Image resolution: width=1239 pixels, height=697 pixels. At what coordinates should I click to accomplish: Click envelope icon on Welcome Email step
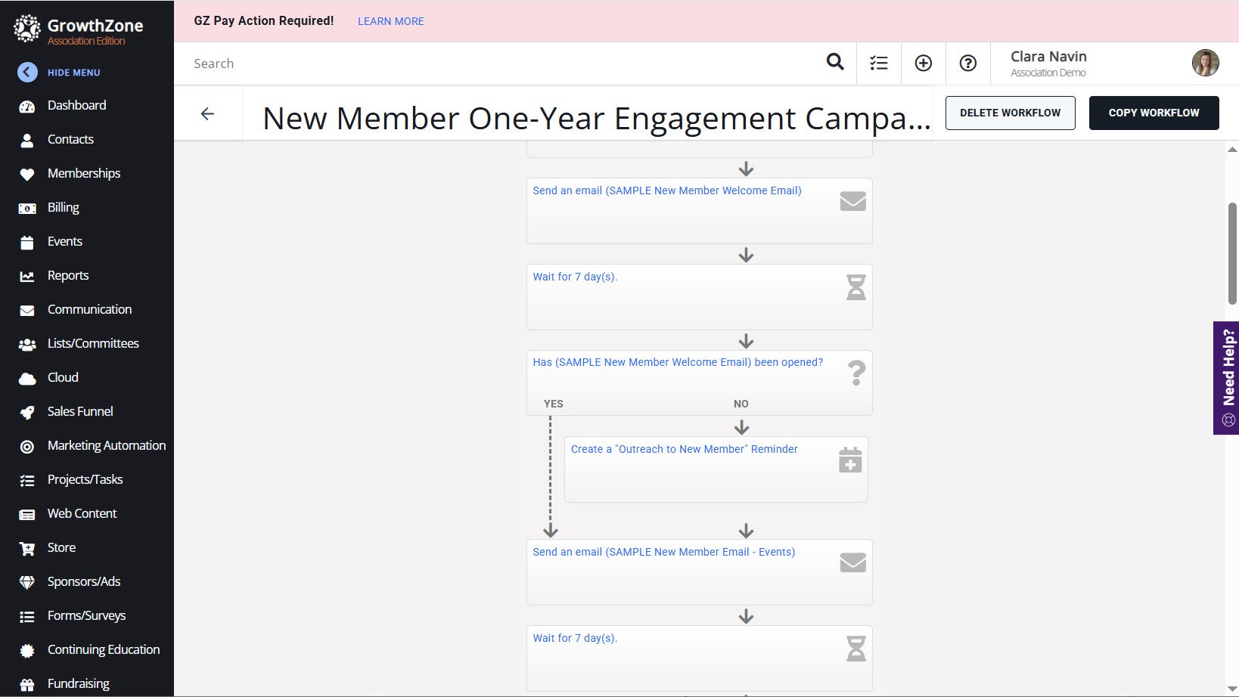(x=852, y=201)
